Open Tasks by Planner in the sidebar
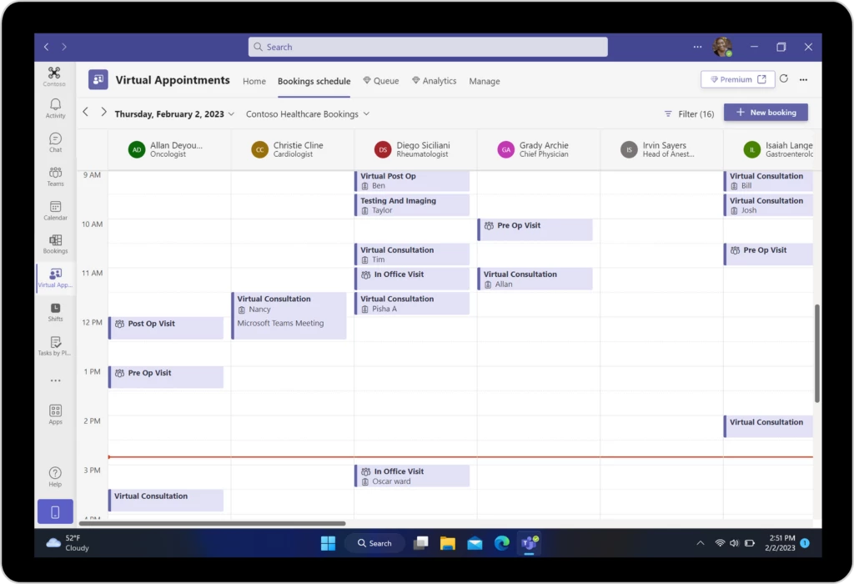 coord(55,347)
